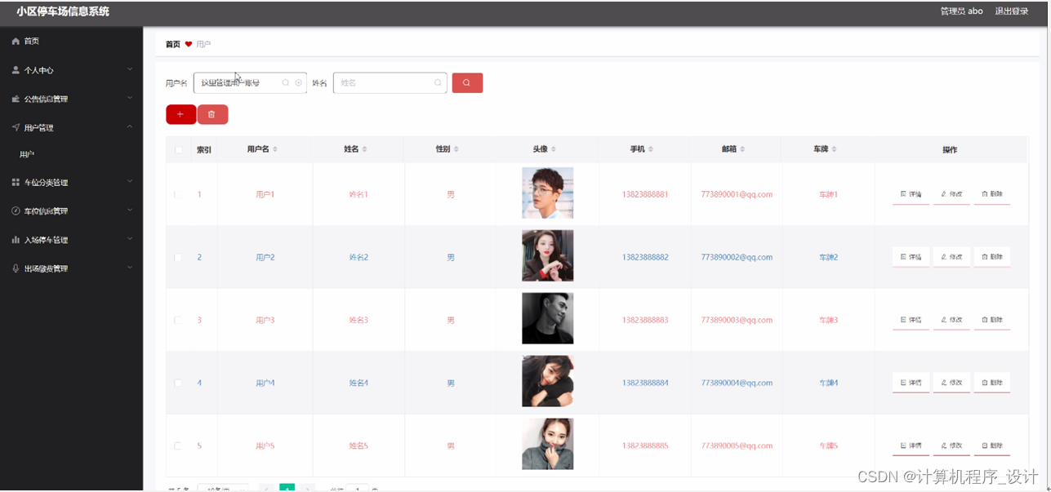Click the avatar thumbnail of 用户3
The image size is (1051, 492).
pos(547,318)
